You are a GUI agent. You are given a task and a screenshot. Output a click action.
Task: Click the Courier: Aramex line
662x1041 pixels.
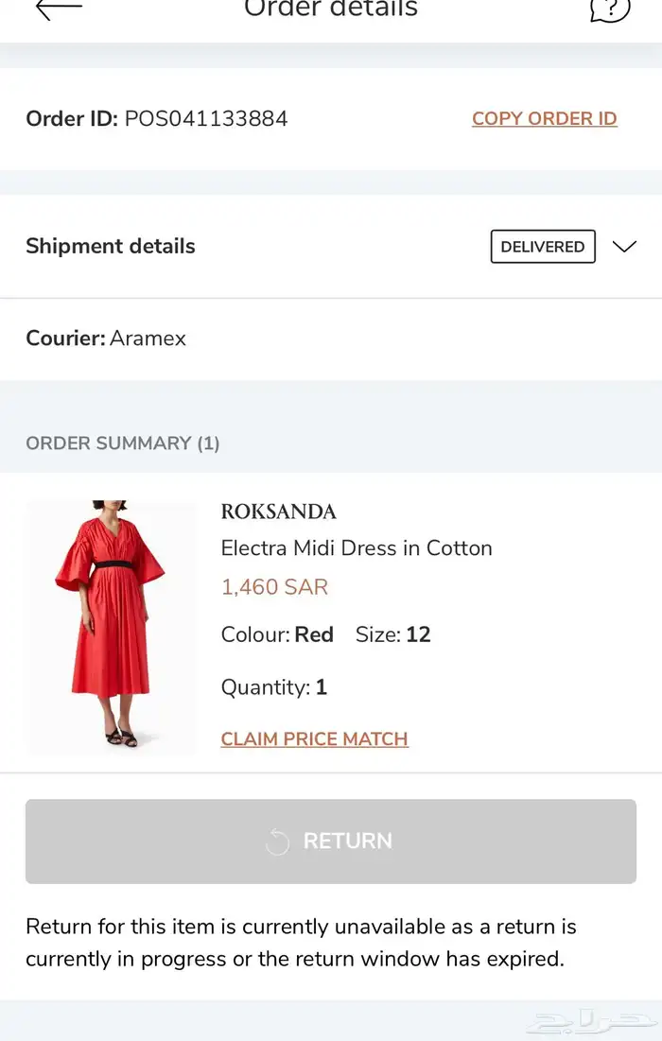point(106,338)
